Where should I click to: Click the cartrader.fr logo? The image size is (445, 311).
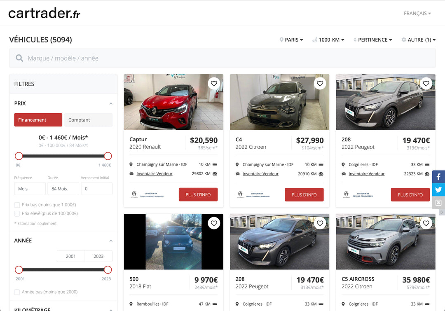(44, 13)
